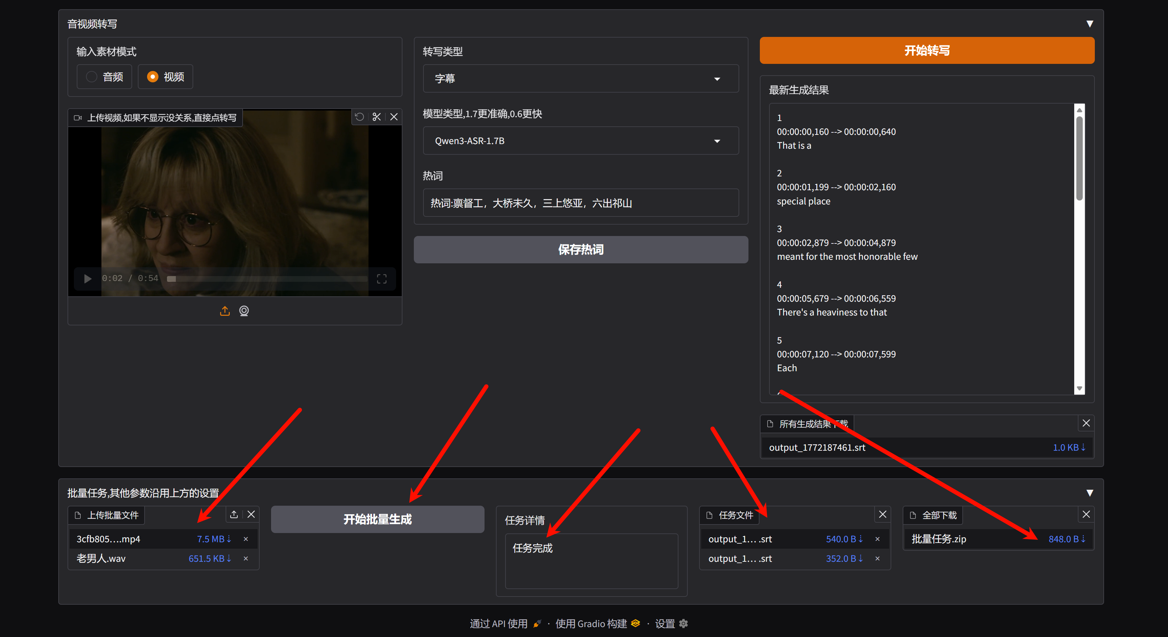
Task: Click the upload icon below video player
Action: pos(225,311)
